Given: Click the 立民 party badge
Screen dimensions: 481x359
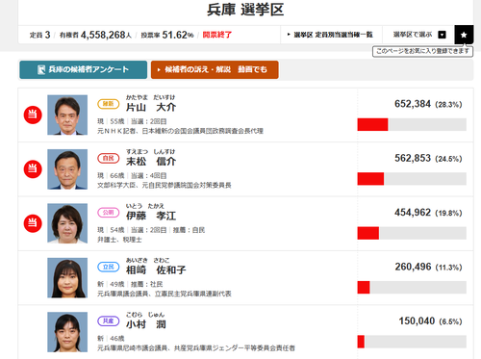Looking at the screenshot, I should (x=109, y=267).
